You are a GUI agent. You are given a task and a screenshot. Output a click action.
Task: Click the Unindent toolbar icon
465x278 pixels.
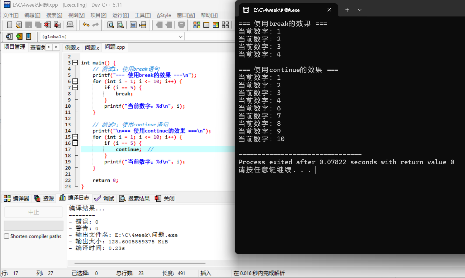(159, 25)
